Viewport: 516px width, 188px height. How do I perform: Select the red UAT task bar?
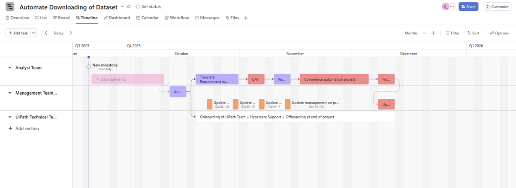(x=256, y=79)
